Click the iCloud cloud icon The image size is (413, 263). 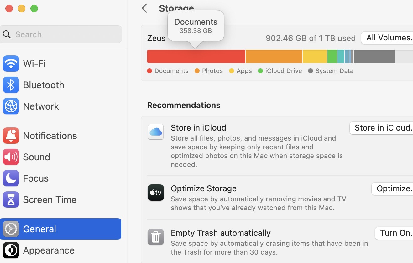click(156, 132)
